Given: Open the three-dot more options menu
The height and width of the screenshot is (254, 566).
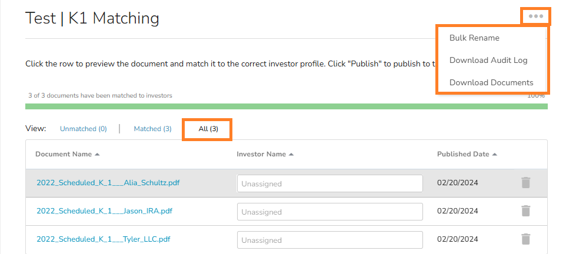Looking at the screenshot, I should (535, 16).
